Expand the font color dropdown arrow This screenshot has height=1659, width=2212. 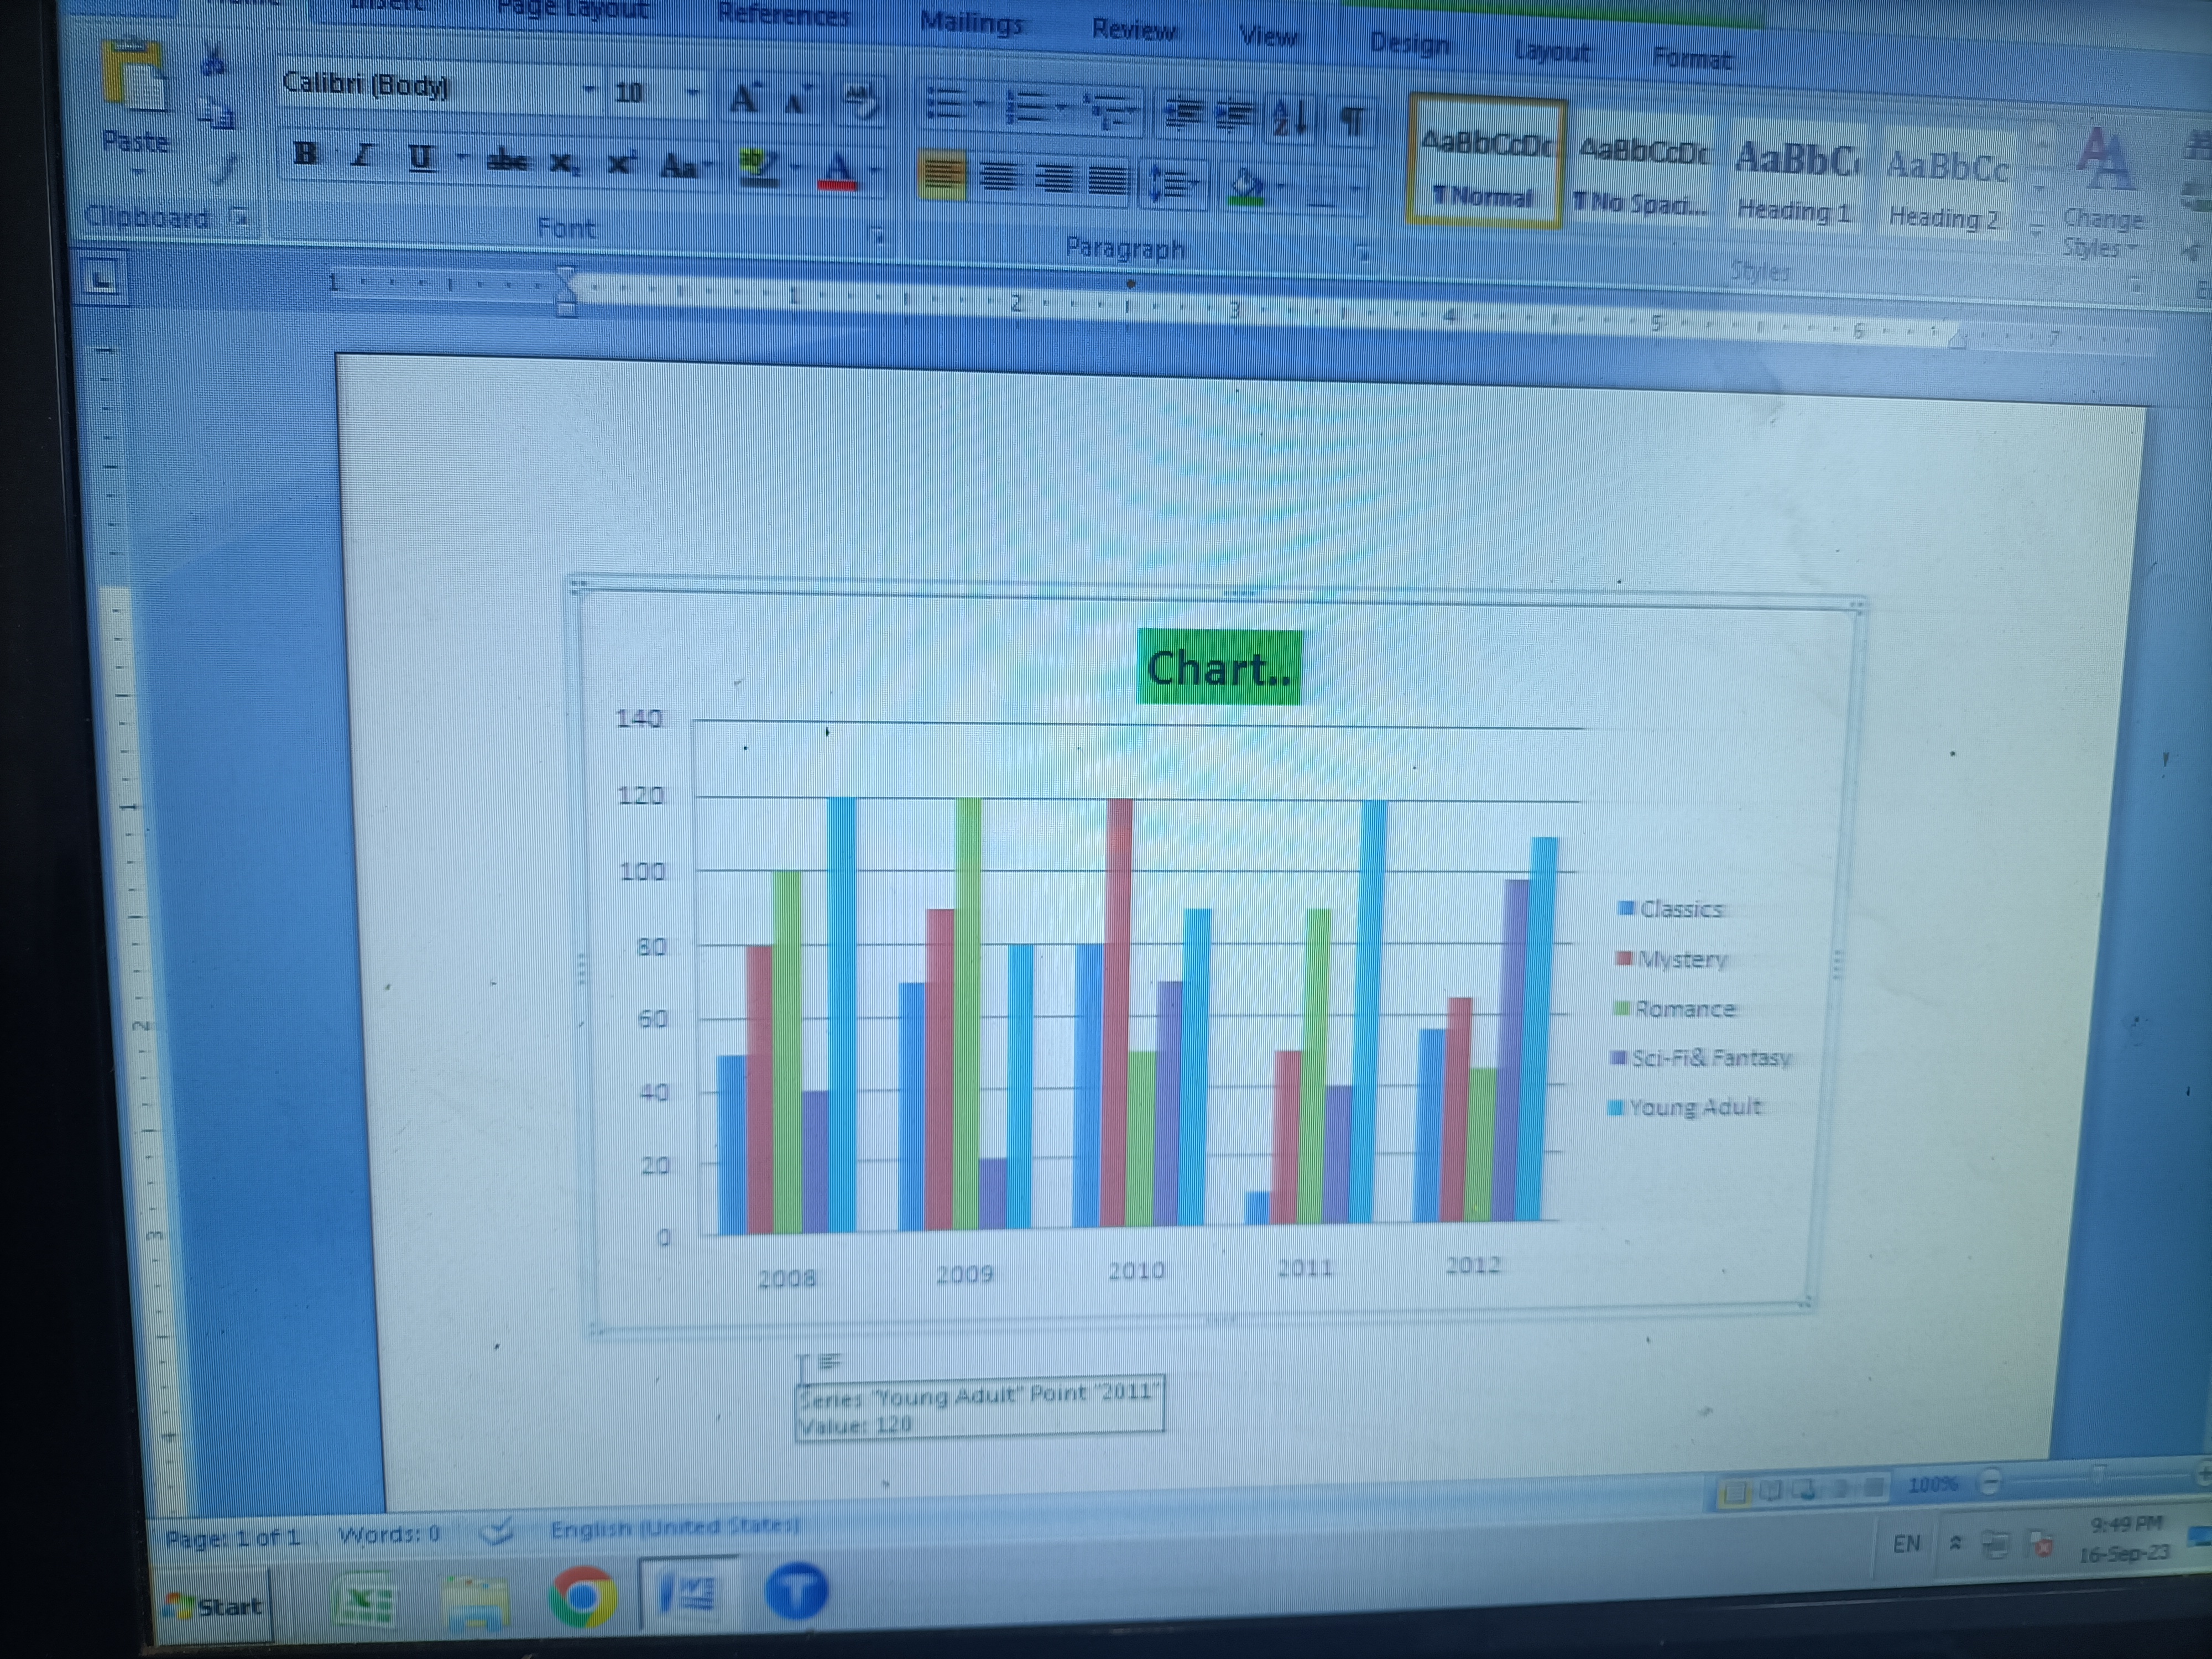click(x=876, y=171)
